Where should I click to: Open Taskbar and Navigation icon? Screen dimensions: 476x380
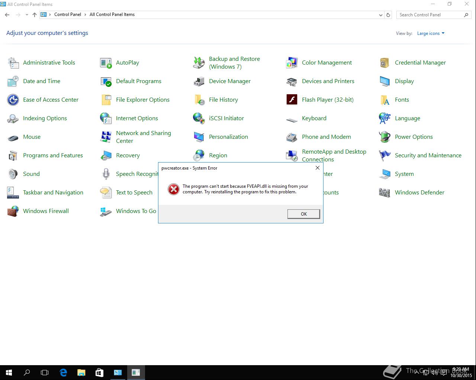[13, 193]
